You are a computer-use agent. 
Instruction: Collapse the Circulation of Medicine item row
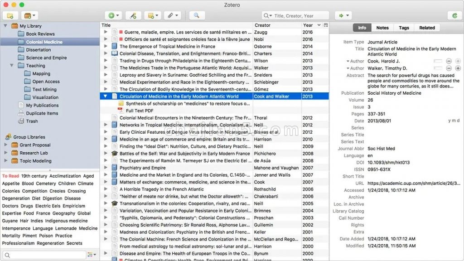(x=105, y=96)
